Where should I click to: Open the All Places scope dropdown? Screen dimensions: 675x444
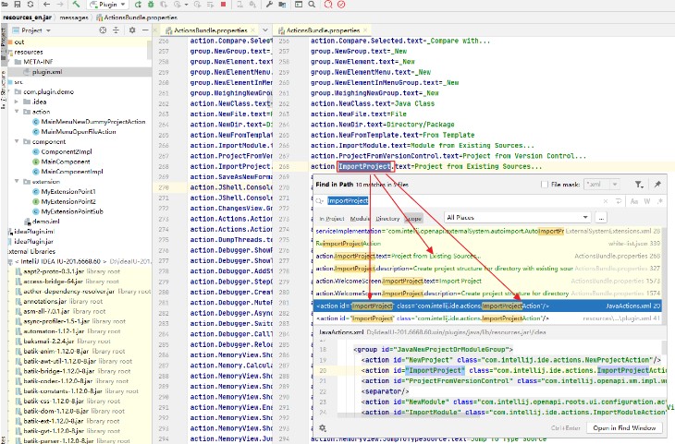tap(517, 218)
